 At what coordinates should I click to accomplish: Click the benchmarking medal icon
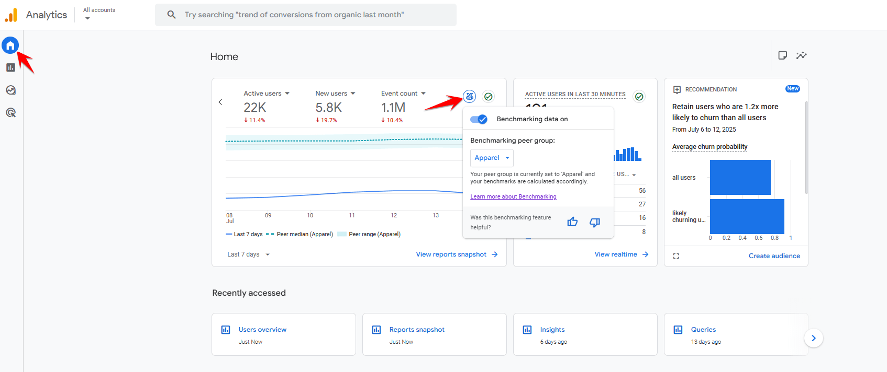pyautogui.click(x=470, y=97)
